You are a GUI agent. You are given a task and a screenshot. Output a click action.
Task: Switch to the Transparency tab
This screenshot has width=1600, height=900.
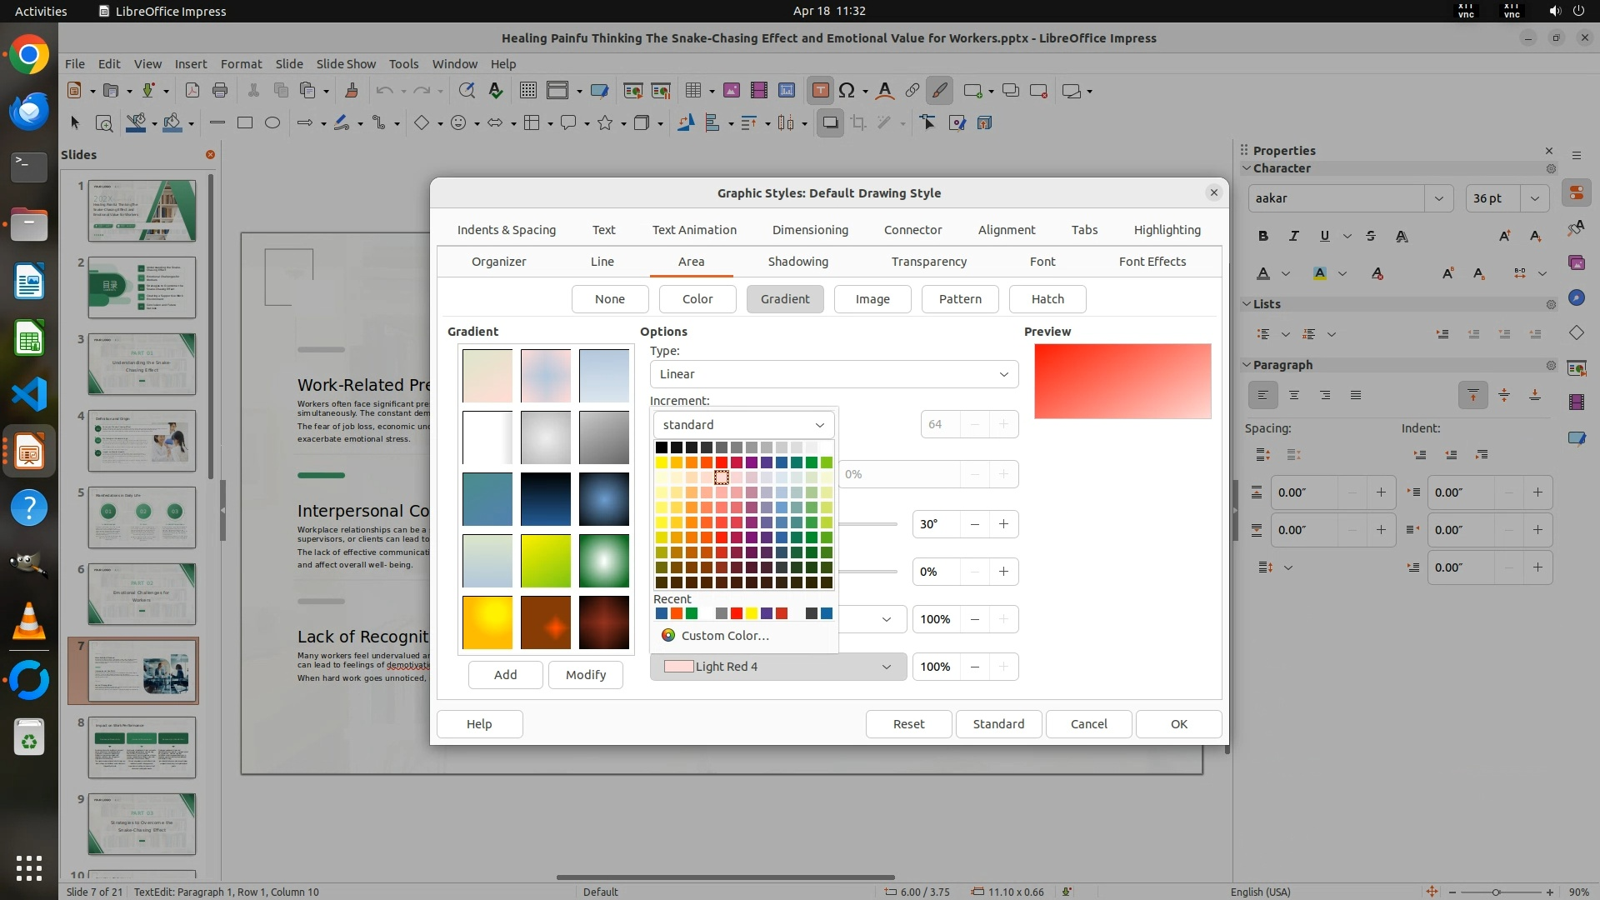(x=928, y=262)
